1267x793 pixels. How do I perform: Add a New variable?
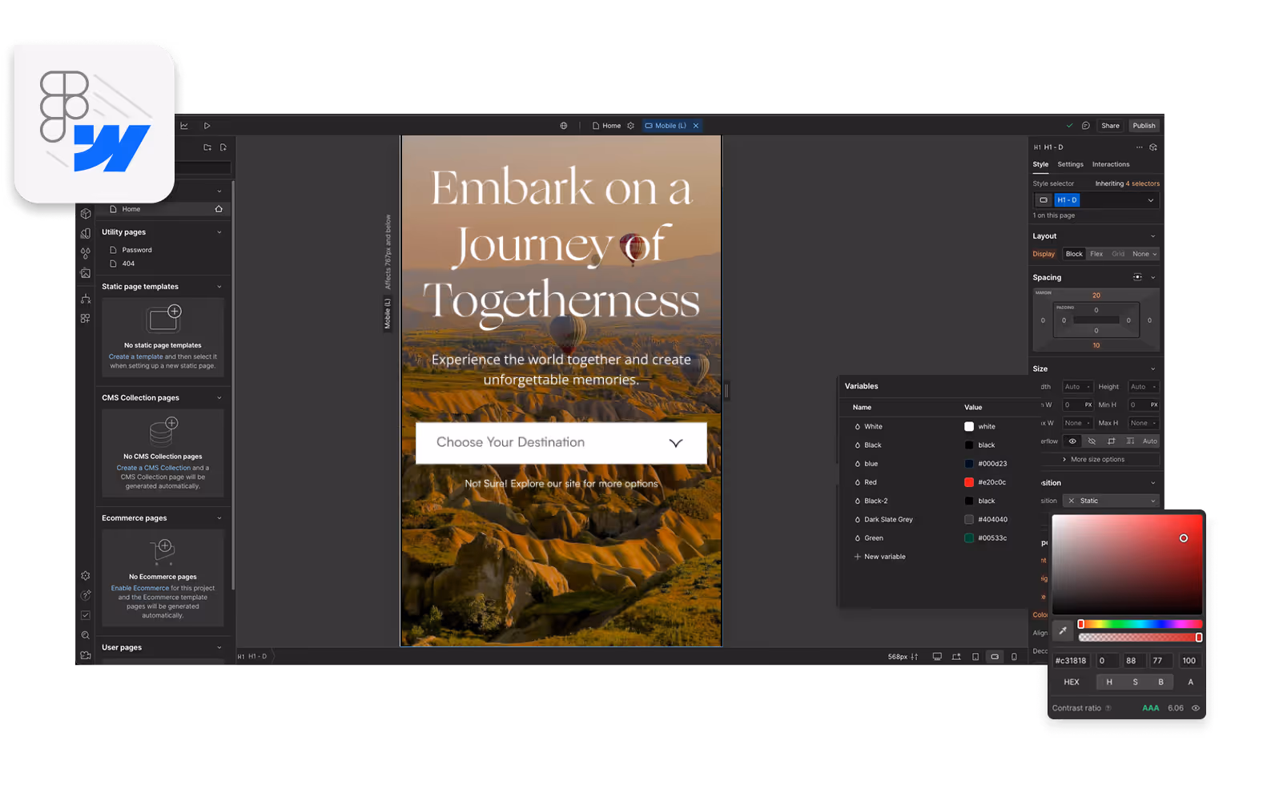pyautogui.click(x=880, y=557)
